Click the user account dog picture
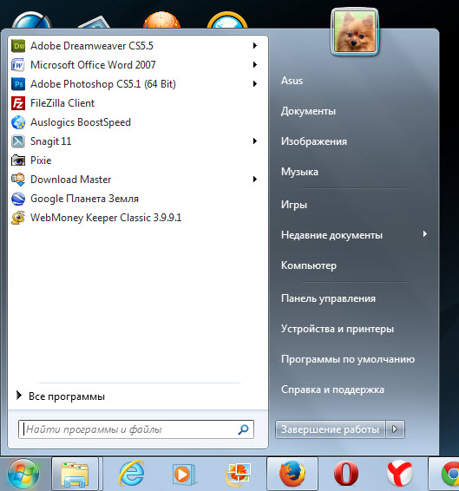Image resolution: width=459 pixels, height=491 pixels. click(355, 31)
